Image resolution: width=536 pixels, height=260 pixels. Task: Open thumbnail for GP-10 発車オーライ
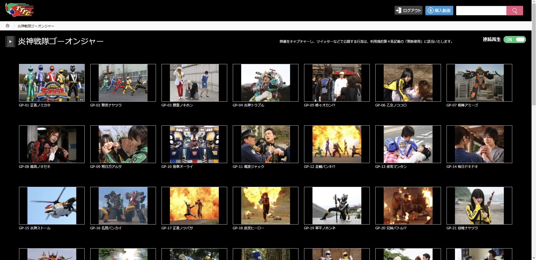click(194, 144)
